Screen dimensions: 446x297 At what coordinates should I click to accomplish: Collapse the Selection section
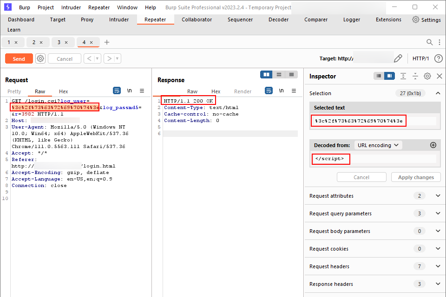coord(438,93)
